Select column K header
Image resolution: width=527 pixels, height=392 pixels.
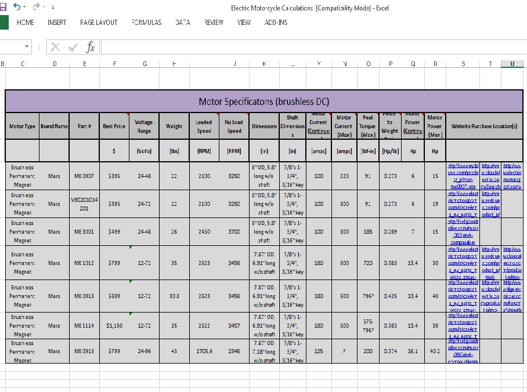click(264, 64)
